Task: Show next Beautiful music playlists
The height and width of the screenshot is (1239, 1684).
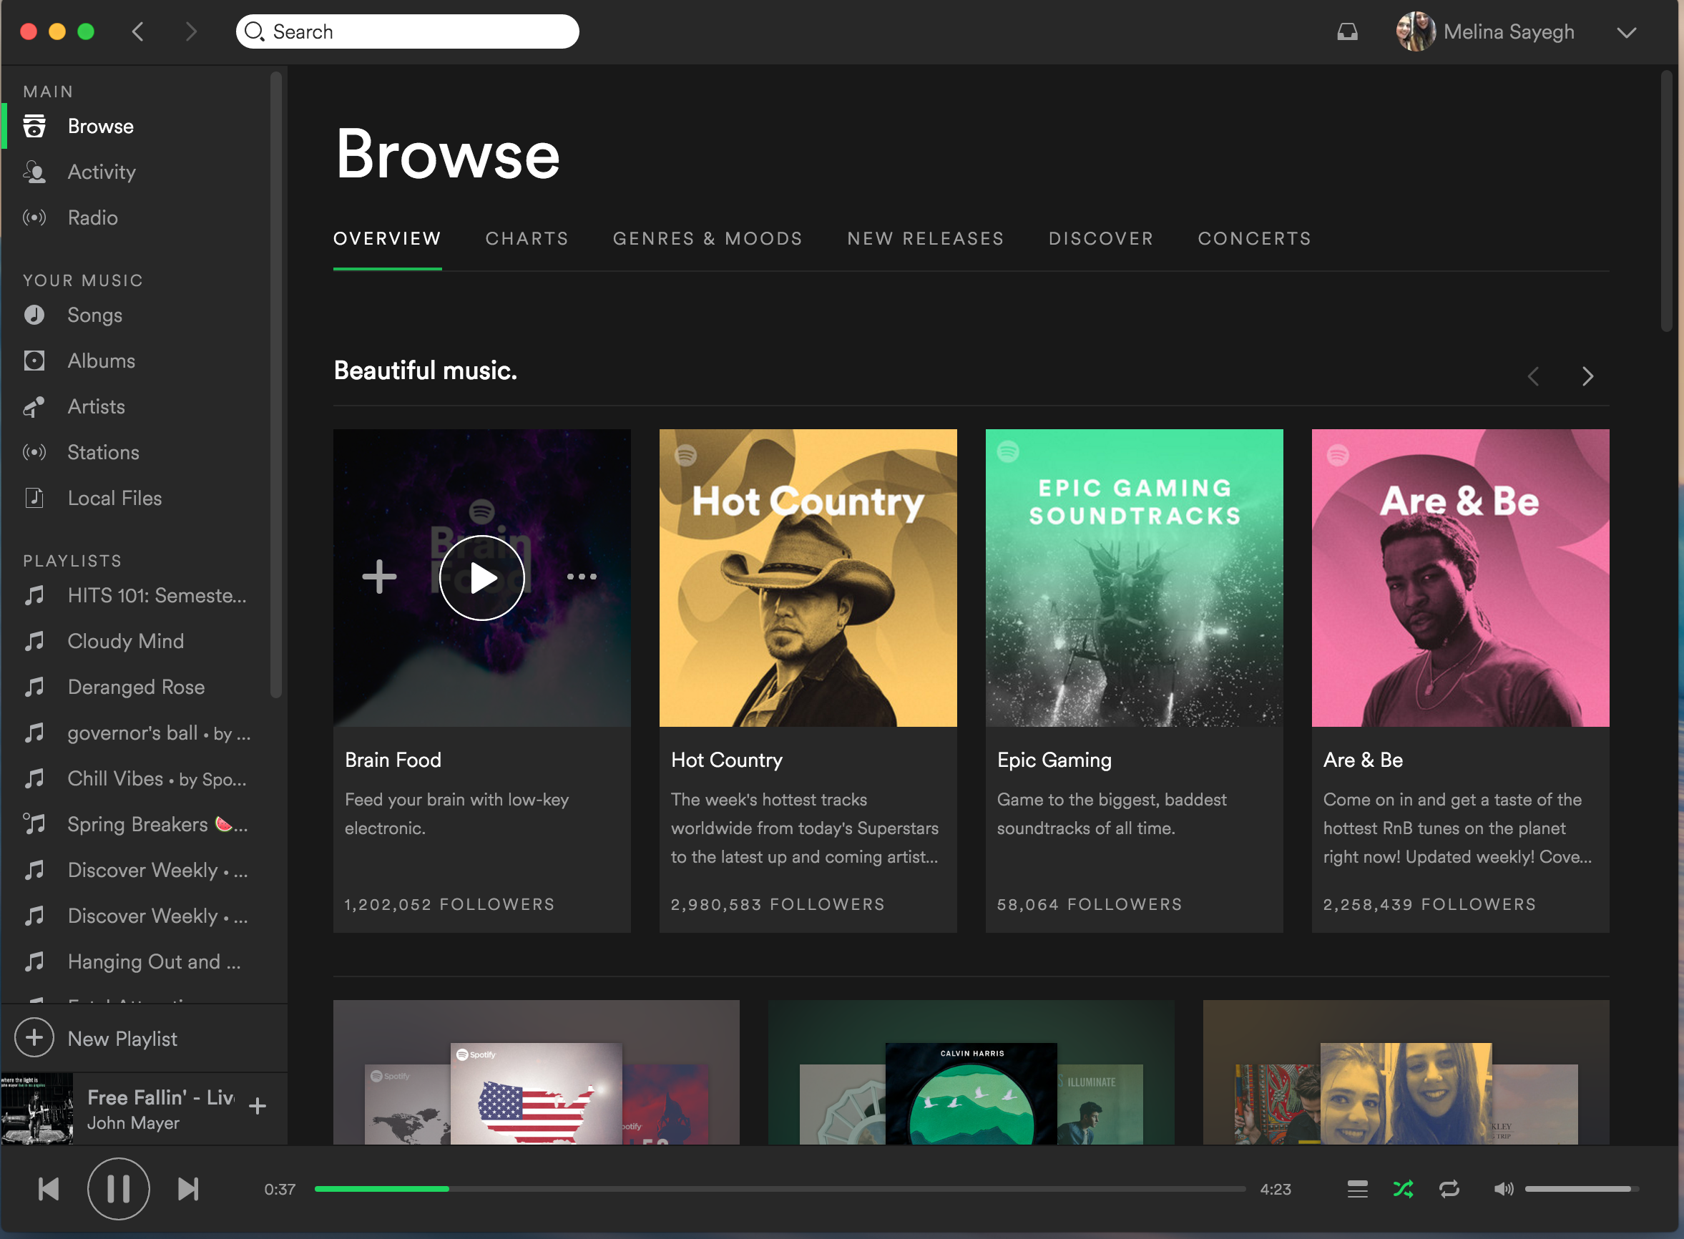Action: pos(1587,376)
